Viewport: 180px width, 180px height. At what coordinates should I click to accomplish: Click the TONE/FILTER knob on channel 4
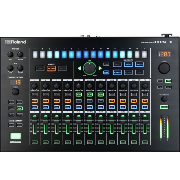pyautogui.click(x=67, y=86)
